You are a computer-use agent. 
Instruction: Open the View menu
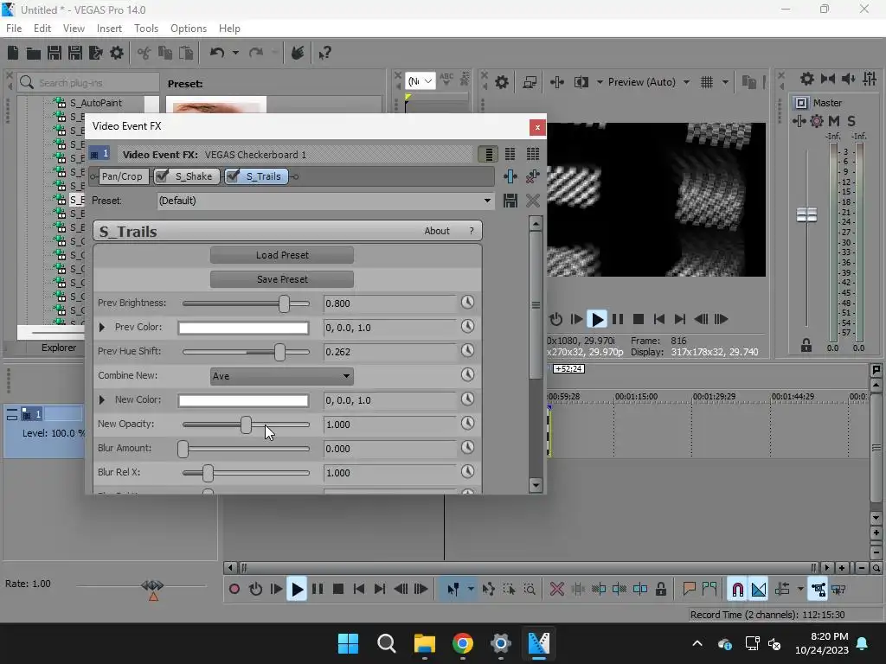74,29
